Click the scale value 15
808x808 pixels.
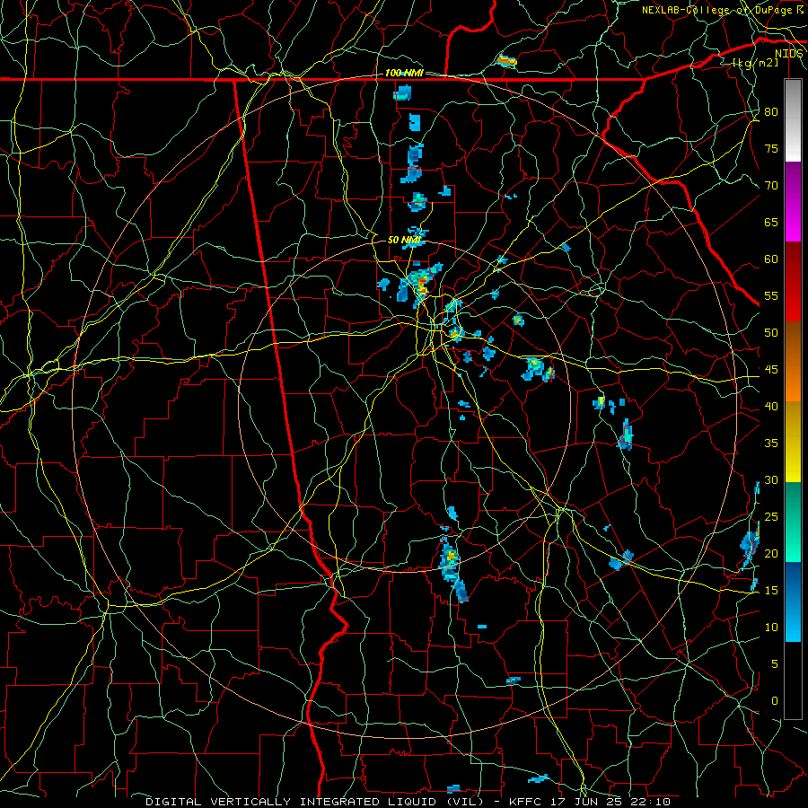coord(771,590)
